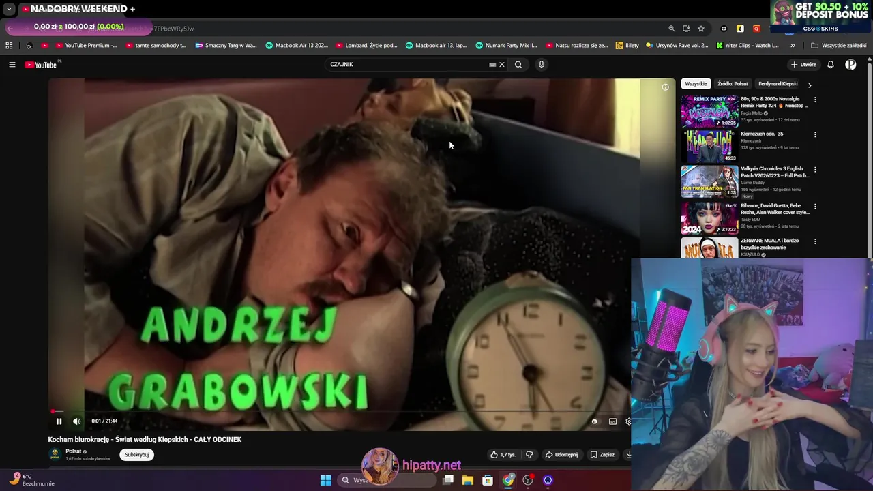The height and width of the screenshot is (491, 873).
Task: Save video with Zapisz button
Action: [602, 455]
